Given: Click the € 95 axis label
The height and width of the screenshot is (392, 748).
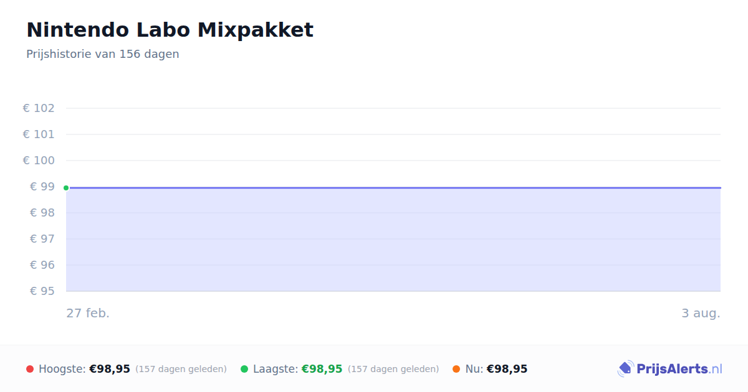Looking at the screenshot, I should (x=42, y=291).
